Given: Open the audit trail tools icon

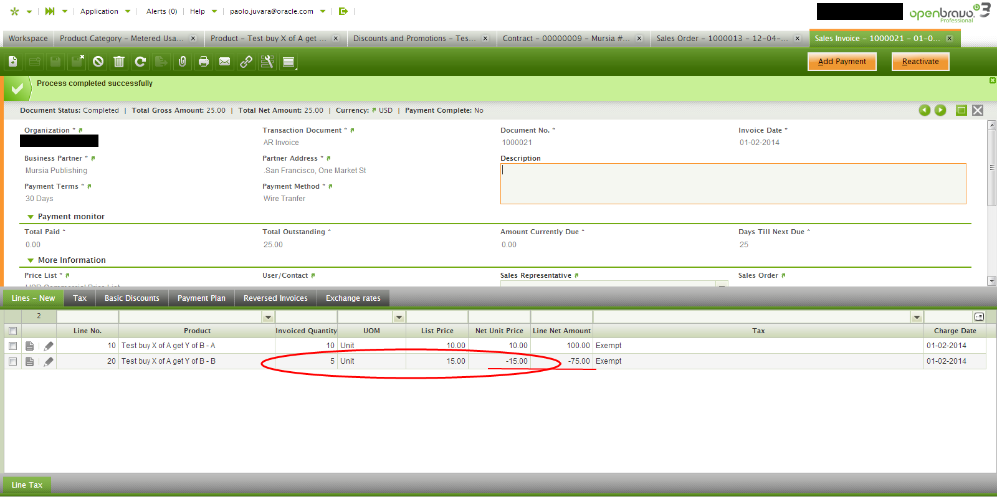Looking at the screenshot, I should point(267,62).
